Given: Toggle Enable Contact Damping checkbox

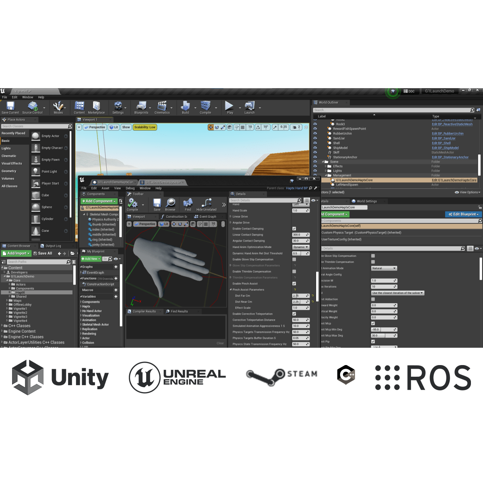Looking at the screenshot, I should tap(294, 229).
